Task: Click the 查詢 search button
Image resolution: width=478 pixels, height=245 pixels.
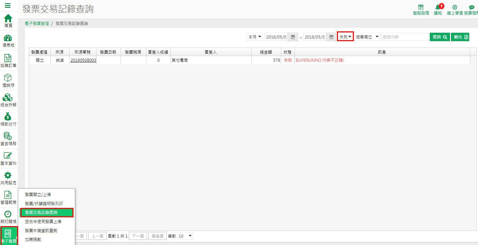Action: [x=440, y=37]
